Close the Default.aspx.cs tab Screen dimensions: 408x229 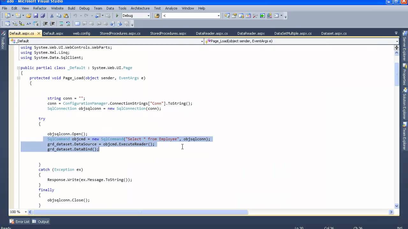click(x=39, y=33)
